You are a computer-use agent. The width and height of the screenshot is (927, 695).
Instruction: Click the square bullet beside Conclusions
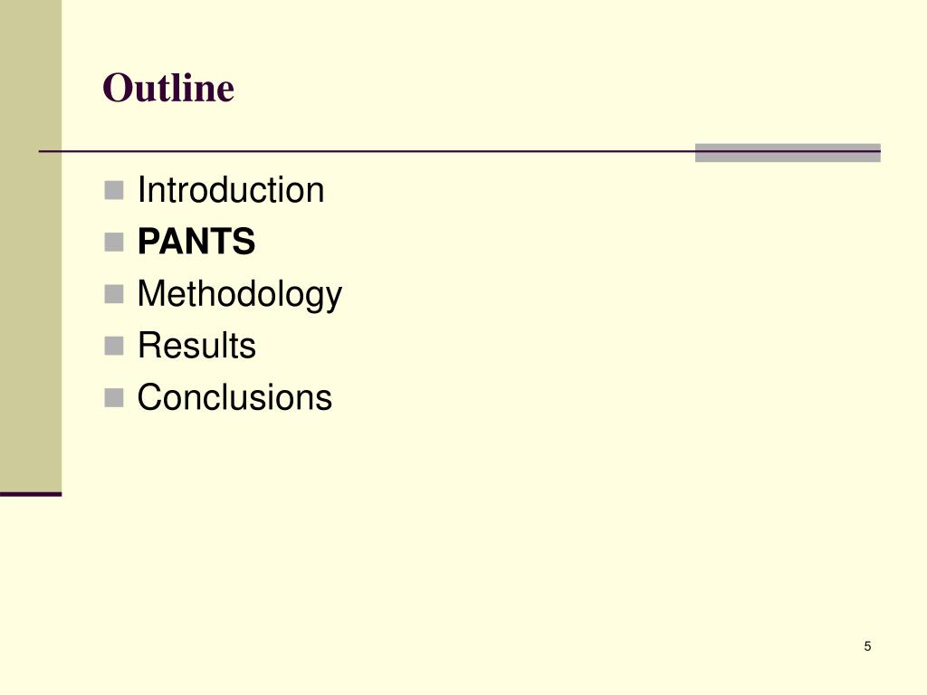(x=114, y=398)
